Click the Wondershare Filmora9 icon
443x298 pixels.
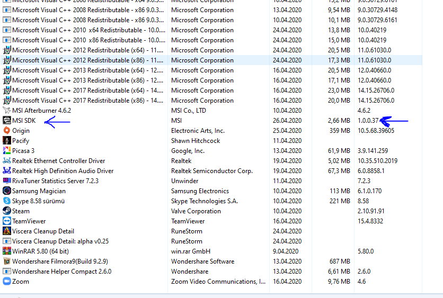pyautogui.click(x=7, y=261)
